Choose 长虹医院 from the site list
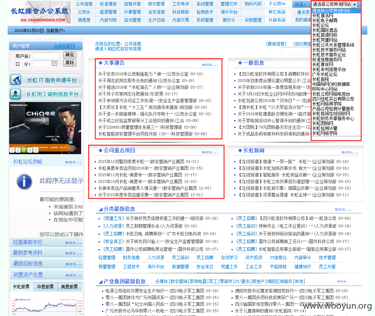The width and height of the screenshot is (375, 316). (x=320, y=79)
